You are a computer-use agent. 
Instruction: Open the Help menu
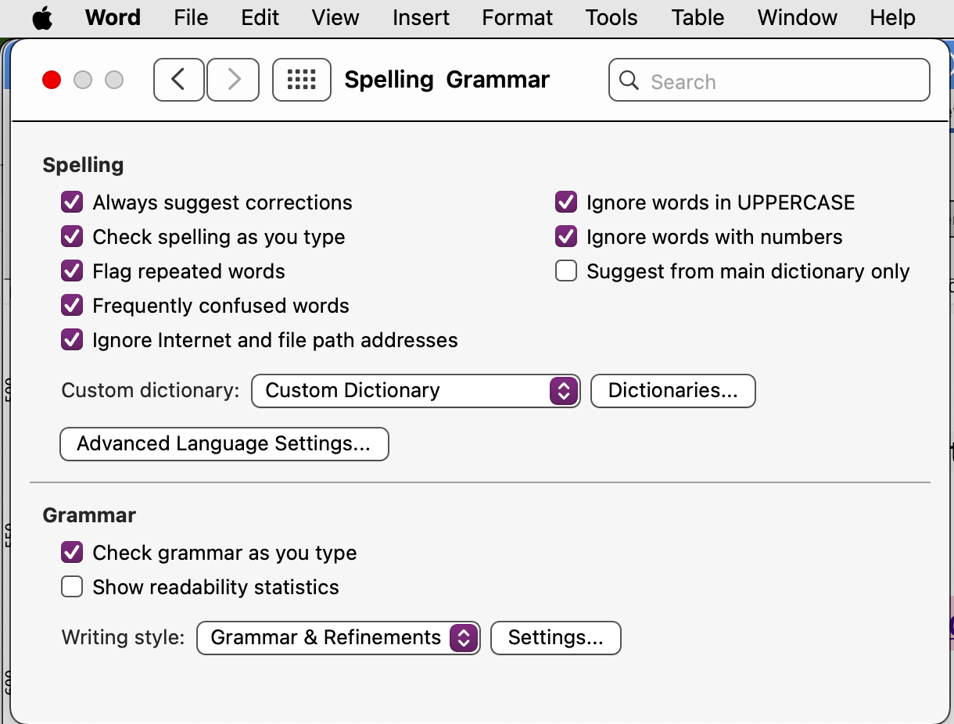[892, 17]
